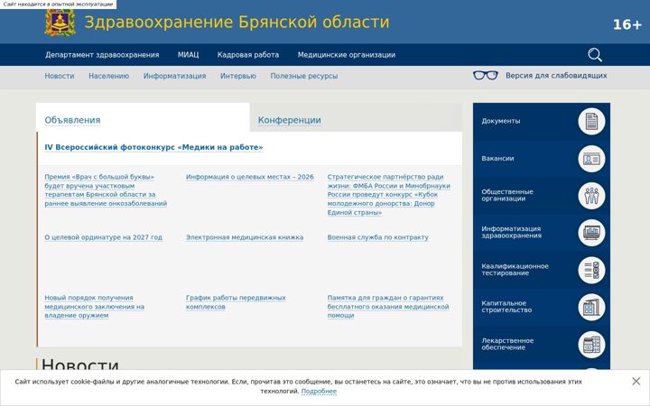Image resolution: width=650 pixels, height=406 pixels.
Task: Open Электронная медицинская книжка link
Action: click(245, 237)
